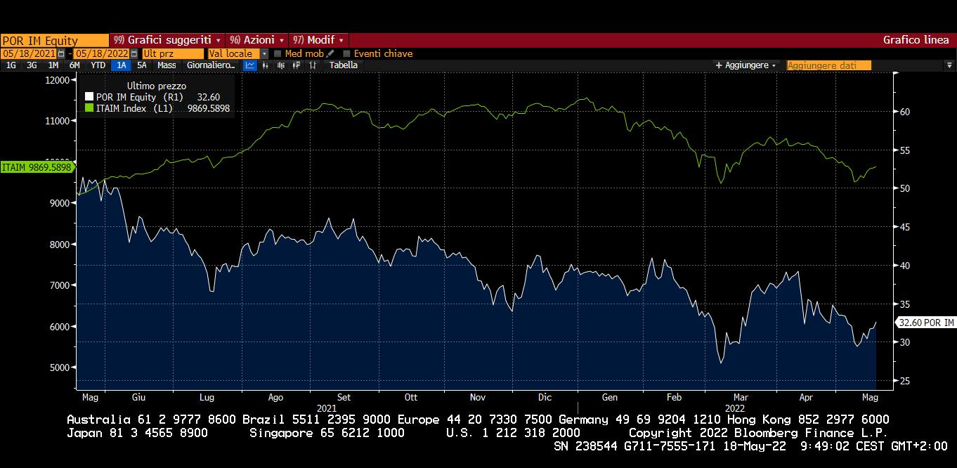Viewport: 957px width, 468px height.
Task: Open the Grafici suggeriti dropdown
Action: (167, 40)
